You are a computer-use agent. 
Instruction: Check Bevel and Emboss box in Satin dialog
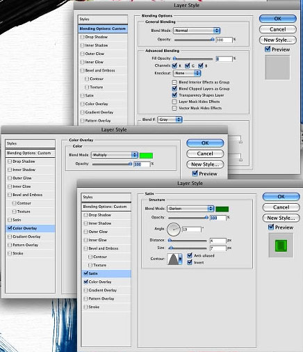pyautogui.click(x=85, y=248)
